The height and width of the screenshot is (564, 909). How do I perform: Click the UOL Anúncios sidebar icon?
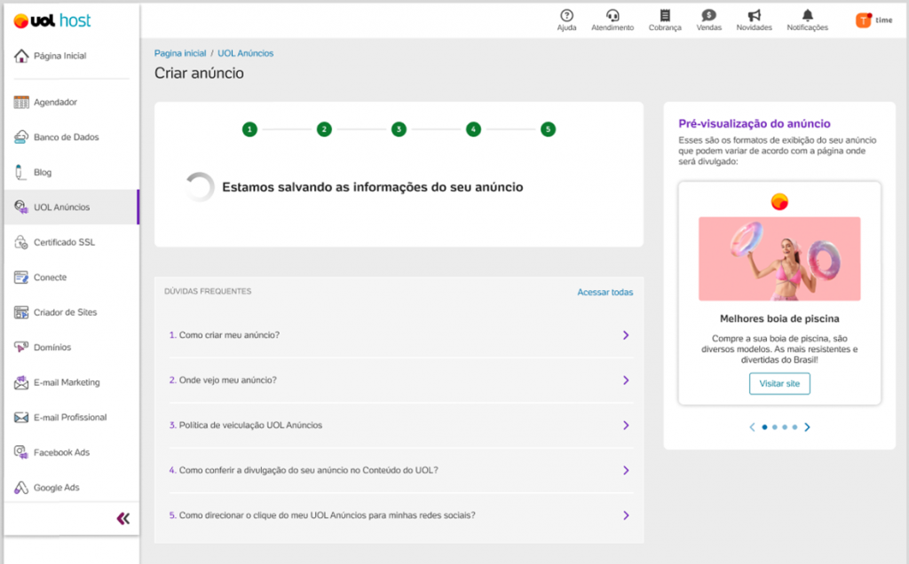(21, 207)
